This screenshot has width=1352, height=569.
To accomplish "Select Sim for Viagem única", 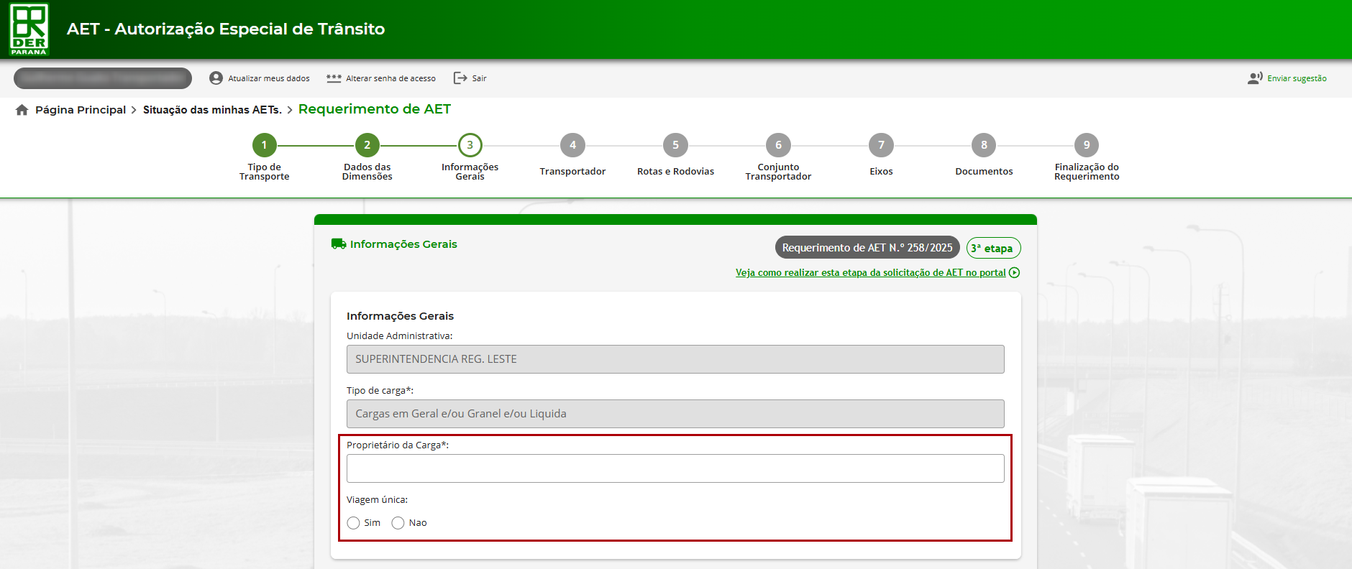I will 353,523.
